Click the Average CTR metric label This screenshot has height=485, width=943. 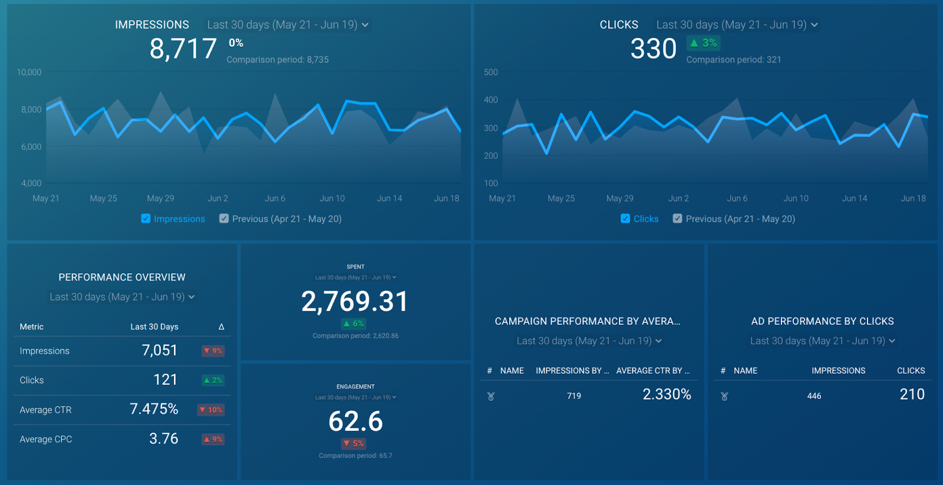tap(45, 410)
